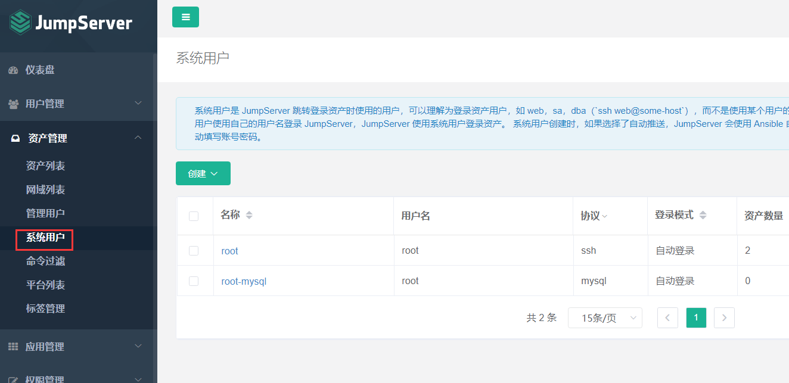Open 管理用户 submenu item
The image size is (789, 383).
[x=45, y=213]
